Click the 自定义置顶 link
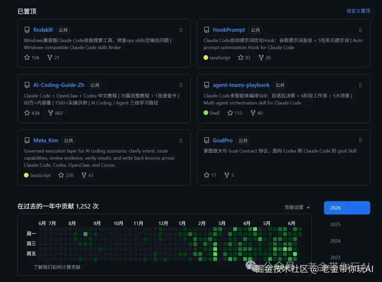This screenshot has width=382, height=282. 358,11
